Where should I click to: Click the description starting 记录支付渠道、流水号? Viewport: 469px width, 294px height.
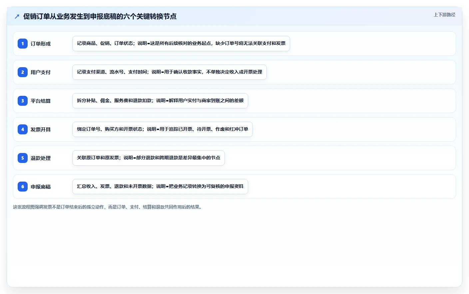(170, 72)
